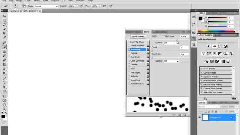The width and height of the screenshot is (240, 135).
Task: Expand Curves Presets
Action: 201,72
